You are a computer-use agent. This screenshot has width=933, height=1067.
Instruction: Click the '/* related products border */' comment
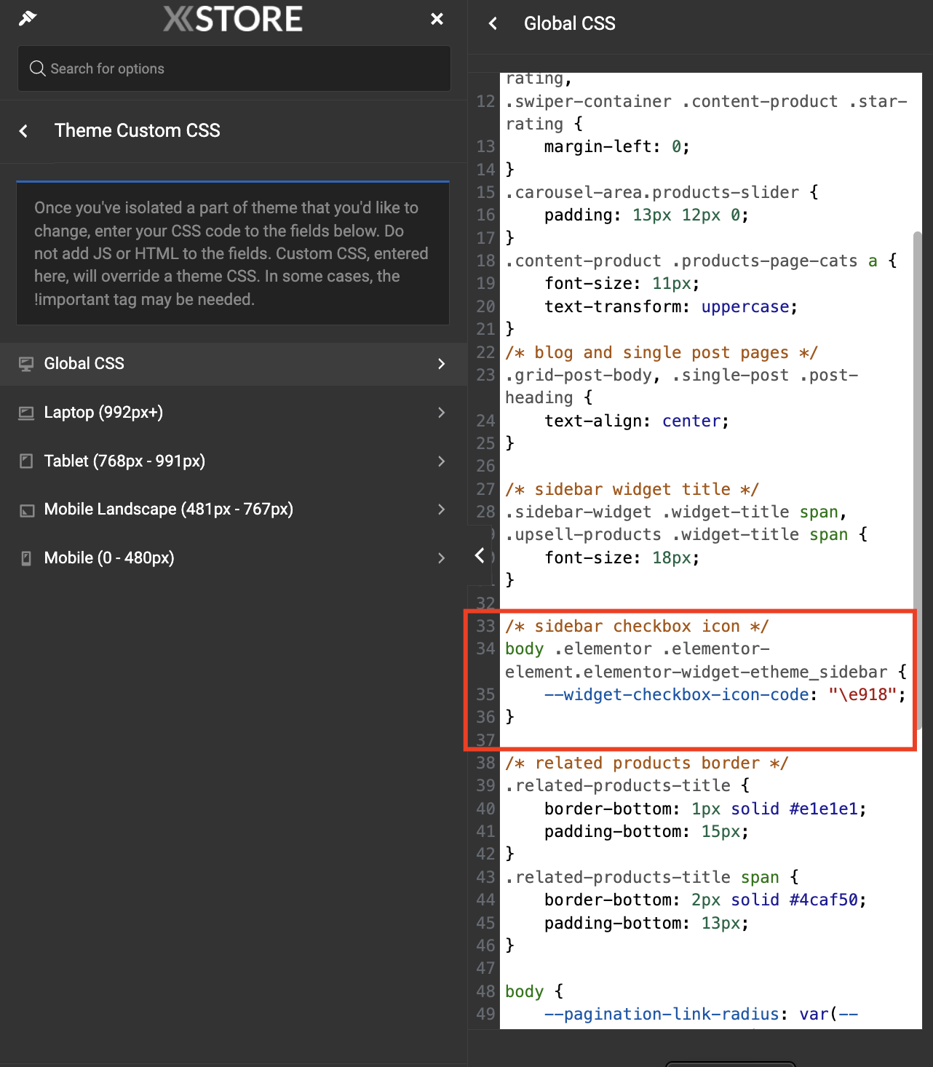point(647,763)
